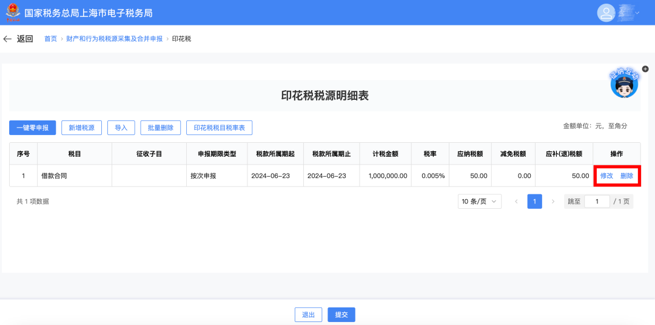Open the tax assistant mascot avatar
This screenshot has width=655, height=325.
point(624,85)
